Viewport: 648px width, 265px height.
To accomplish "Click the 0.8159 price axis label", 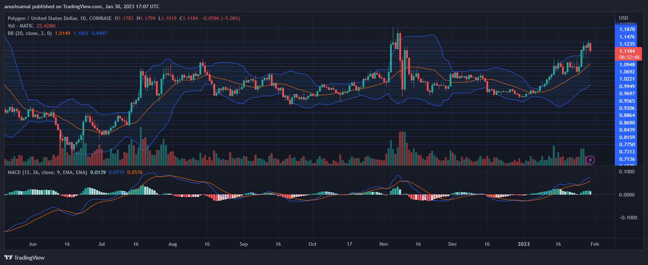I will pos(627,137).
